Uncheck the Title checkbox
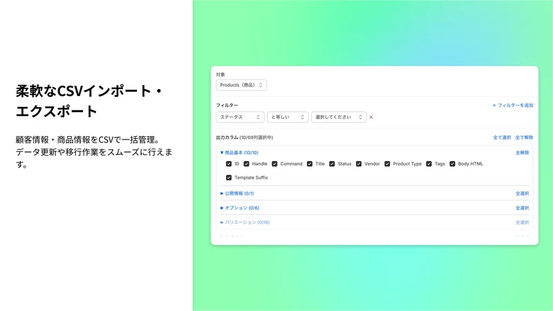This screenshot has width=553, height=311. [x=310, y=164]
